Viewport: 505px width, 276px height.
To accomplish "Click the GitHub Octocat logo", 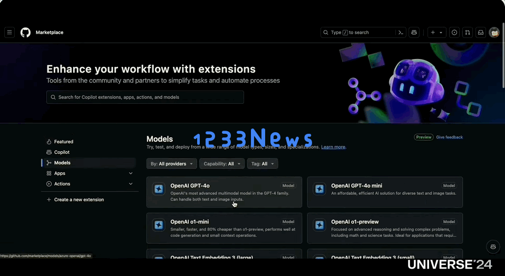I will click(x=25, y=33).
